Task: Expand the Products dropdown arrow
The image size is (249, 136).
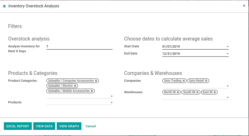Action: tap(112, 103)
